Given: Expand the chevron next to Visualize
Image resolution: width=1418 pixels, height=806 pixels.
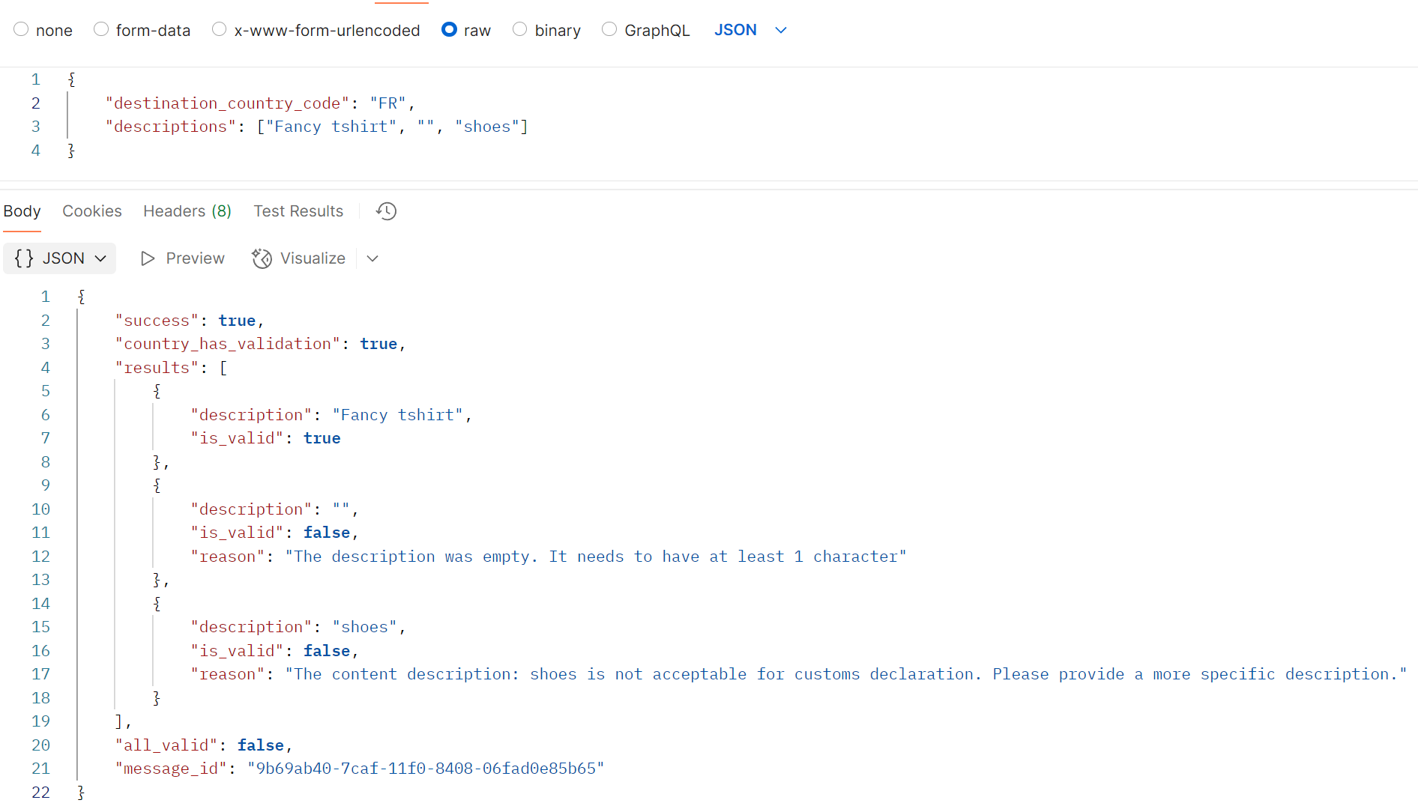Looking at the screenshot, I should (372, 258).
